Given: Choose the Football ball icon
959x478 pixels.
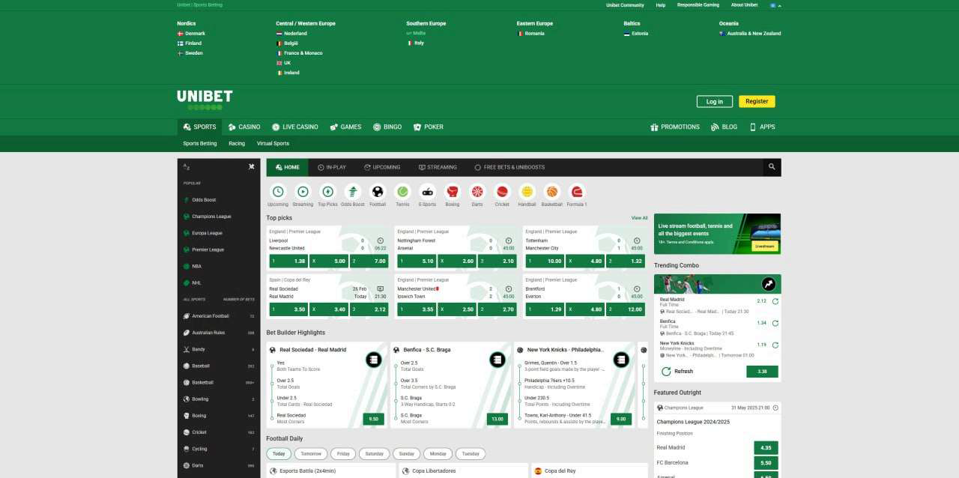Looking at the screenshot, I should point(378,192).
